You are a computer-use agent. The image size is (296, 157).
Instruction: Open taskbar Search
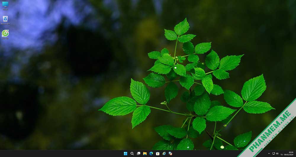coord(132,153)
